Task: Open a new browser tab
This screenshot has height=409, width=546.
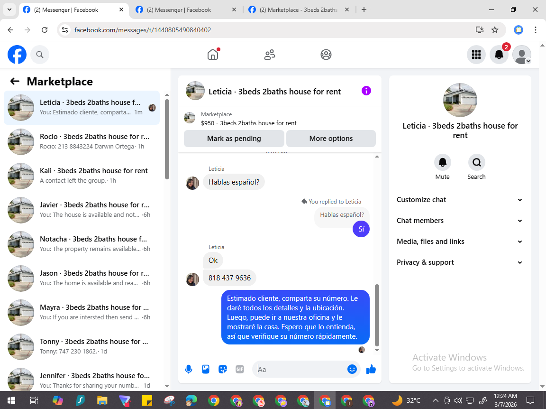Action: pos(364,10)
